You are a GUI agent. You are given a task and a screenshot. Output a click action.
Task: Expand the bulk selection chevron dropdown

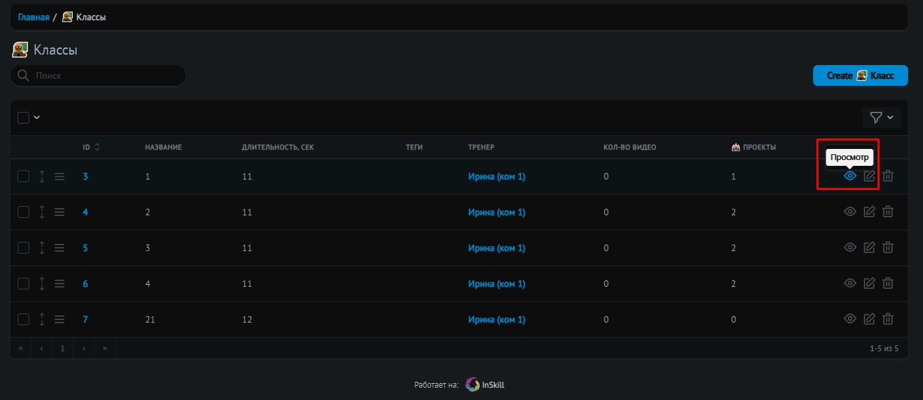point(37,118)
